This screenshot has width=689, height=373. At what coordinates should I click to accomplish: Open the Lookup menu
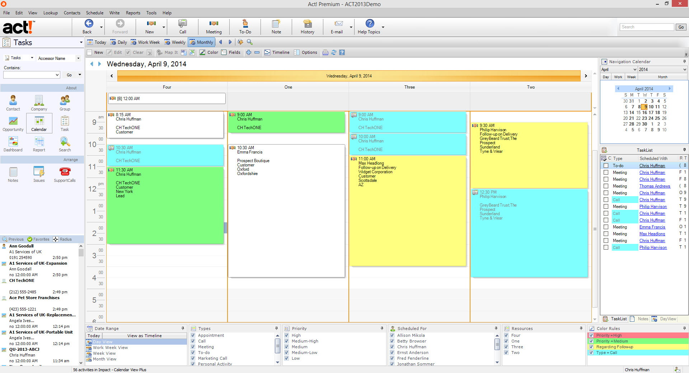[x=51, y=13]
